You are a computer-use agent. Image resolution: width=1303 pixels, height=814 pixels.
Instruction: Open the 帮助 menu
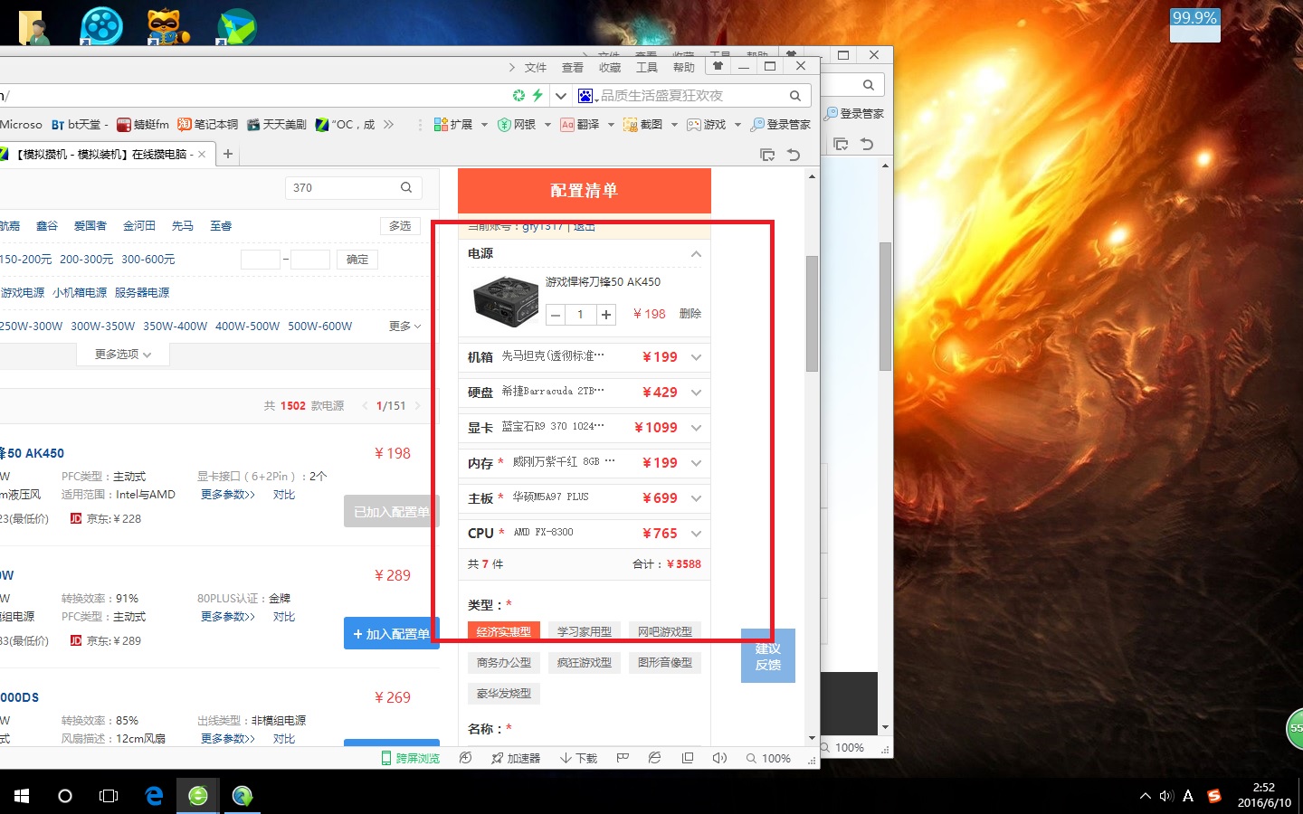click(684, 68)
